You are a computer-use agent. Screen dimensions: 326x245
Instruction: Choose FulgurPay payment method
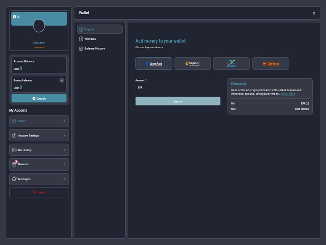pos(192,63)
